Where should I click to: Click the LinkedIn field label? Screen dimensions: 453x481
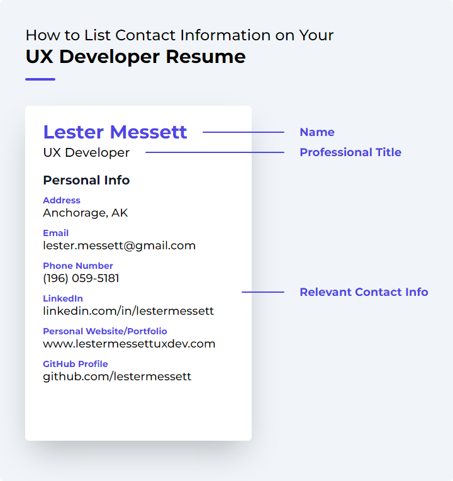[63, 298]
